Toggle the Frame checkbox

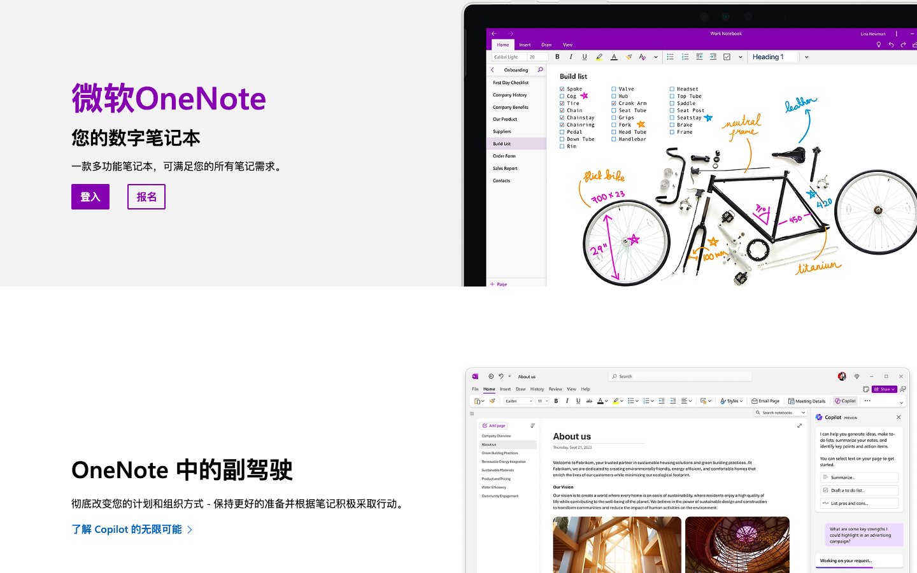point(672,132)
